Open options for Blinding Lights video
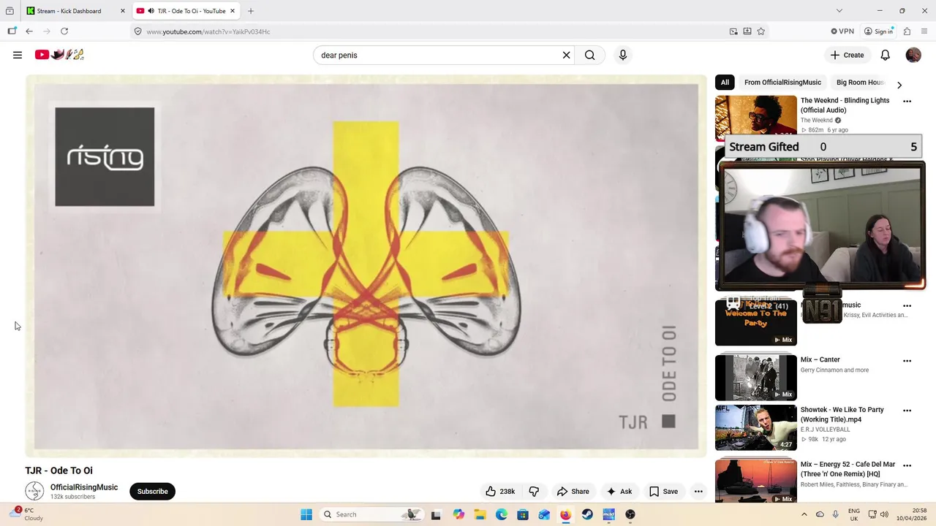The width and height of the screenshot is (936, 526). click(907, 102)
